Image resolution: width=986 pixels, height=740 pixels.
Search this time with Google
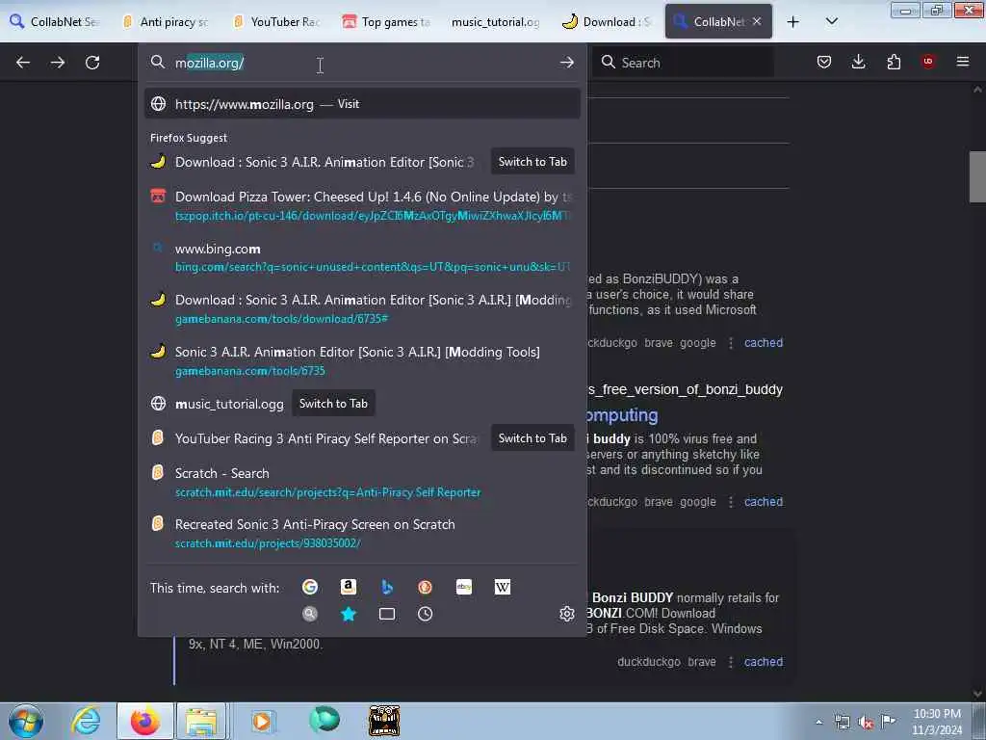coord(310,587)
